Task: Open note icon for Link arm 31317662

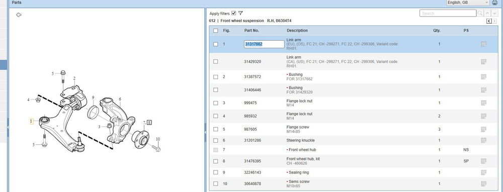Action: click(x=484, y=44)
